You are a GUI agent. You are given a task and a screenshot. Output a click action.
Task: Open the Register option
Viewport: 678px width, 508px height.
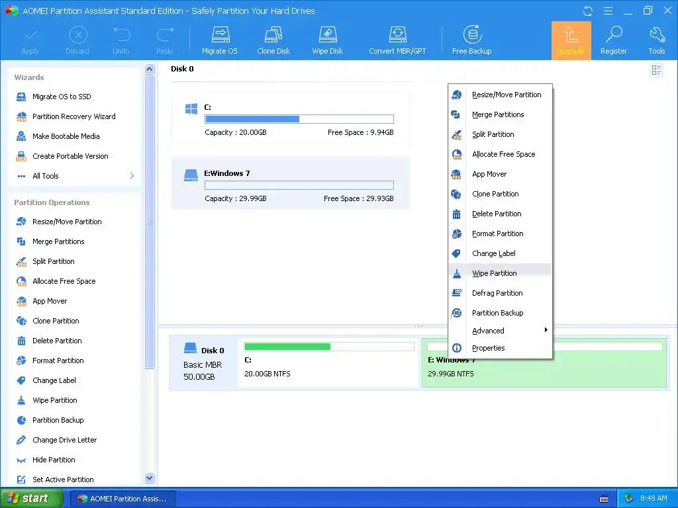[614, 40]
